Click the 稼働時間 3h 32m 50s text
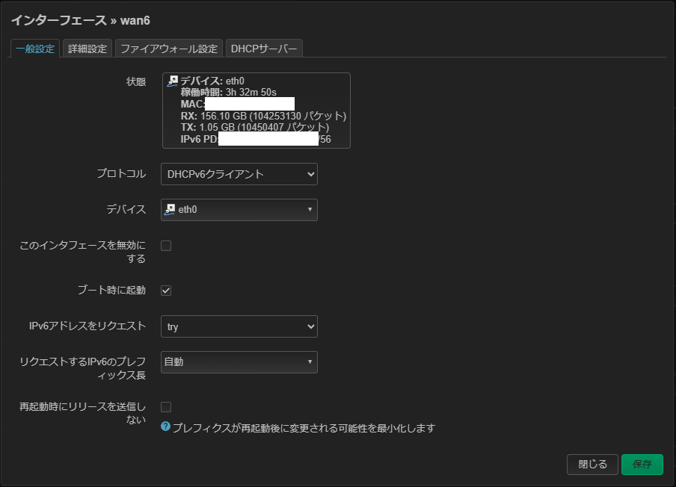 (229, 92)
